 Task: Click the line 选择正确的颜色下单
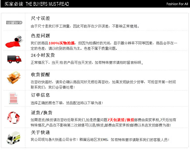point(67,103)
